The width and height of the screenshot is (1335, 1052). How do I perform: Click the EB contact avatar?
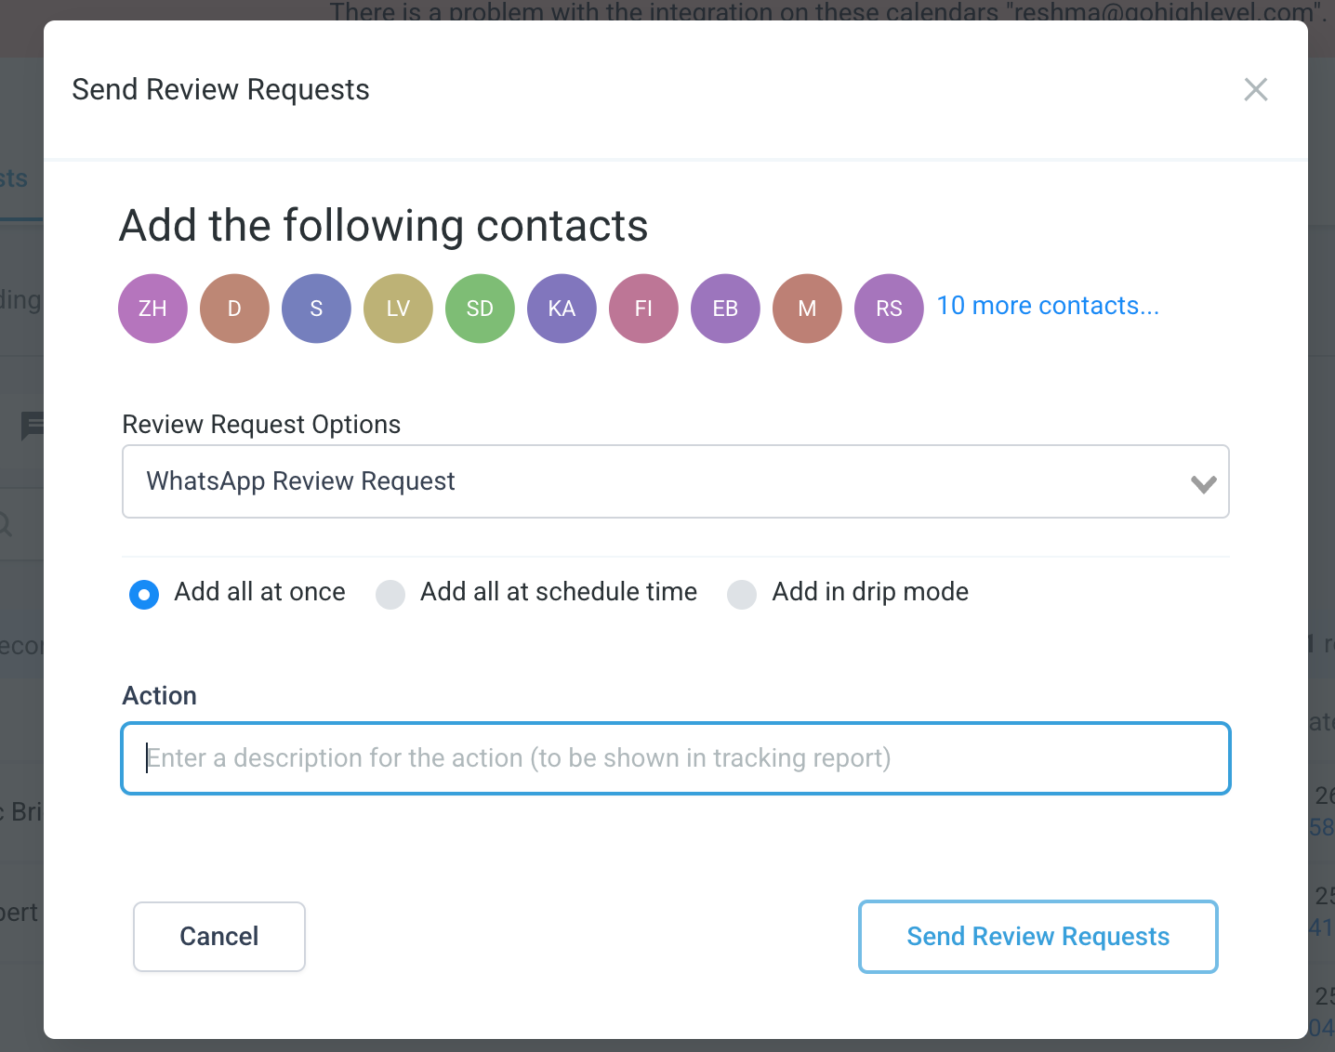click(x=725, y=309)
